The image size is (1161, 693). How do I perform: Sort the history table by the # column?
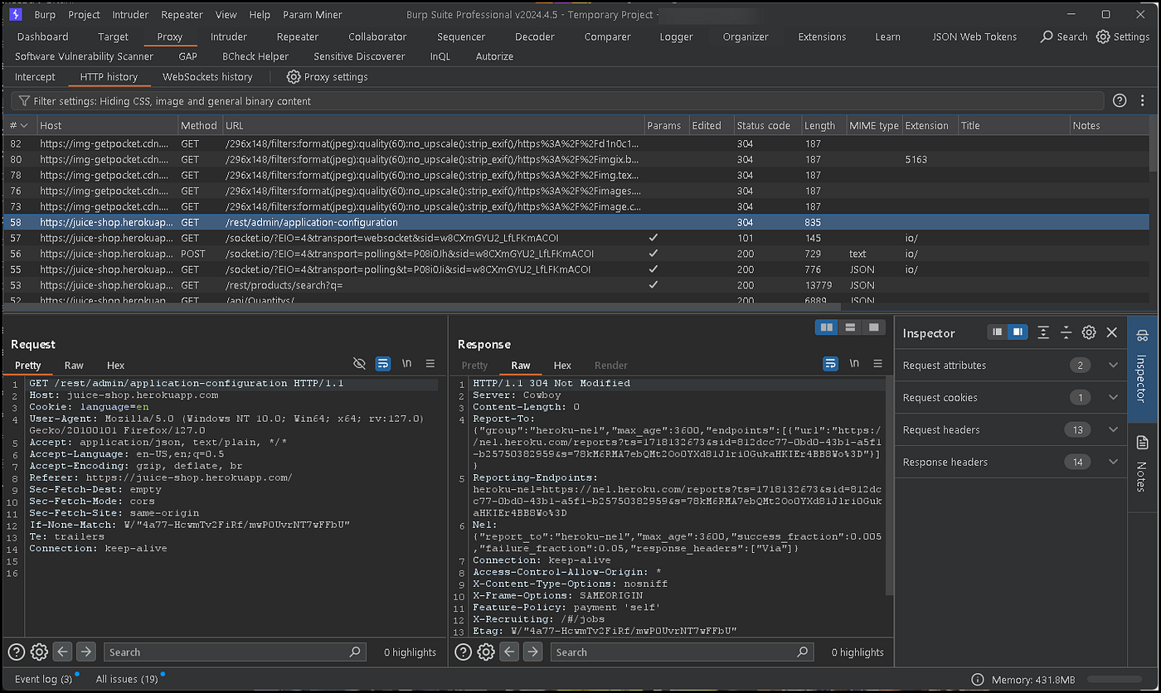click(x=19, y=125)
